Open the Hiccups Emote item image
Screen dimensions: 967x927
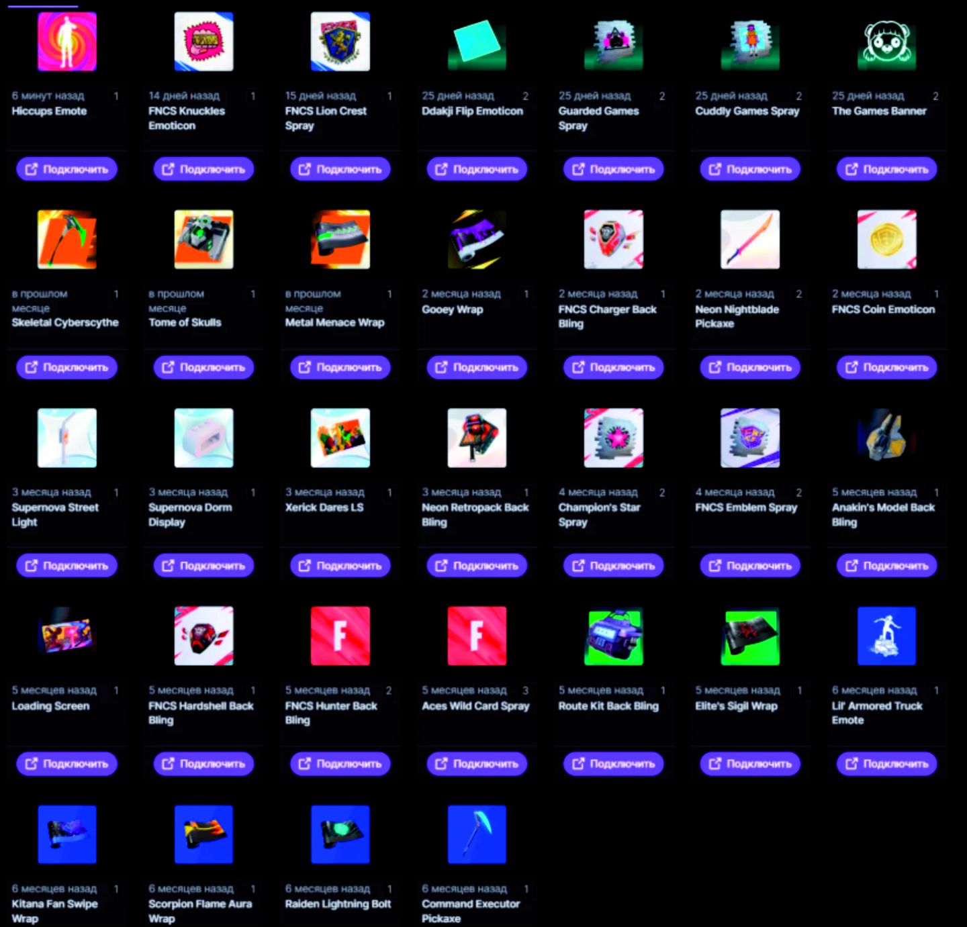click(x=67, y=42)
